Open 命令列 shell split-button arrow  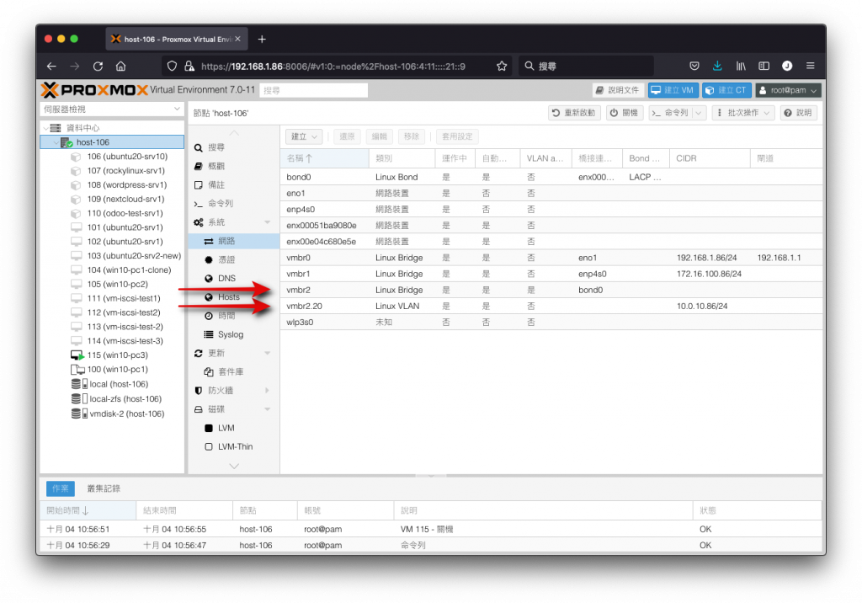tap(699, 113)
